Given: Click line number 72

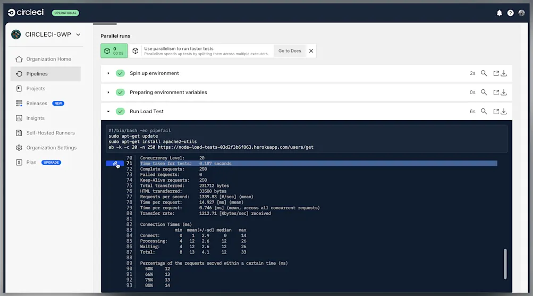Looking at the screenshot, I should [129, 169].
